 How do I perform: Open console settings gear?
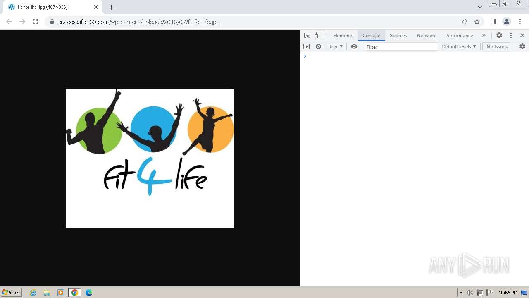(522, 47)
